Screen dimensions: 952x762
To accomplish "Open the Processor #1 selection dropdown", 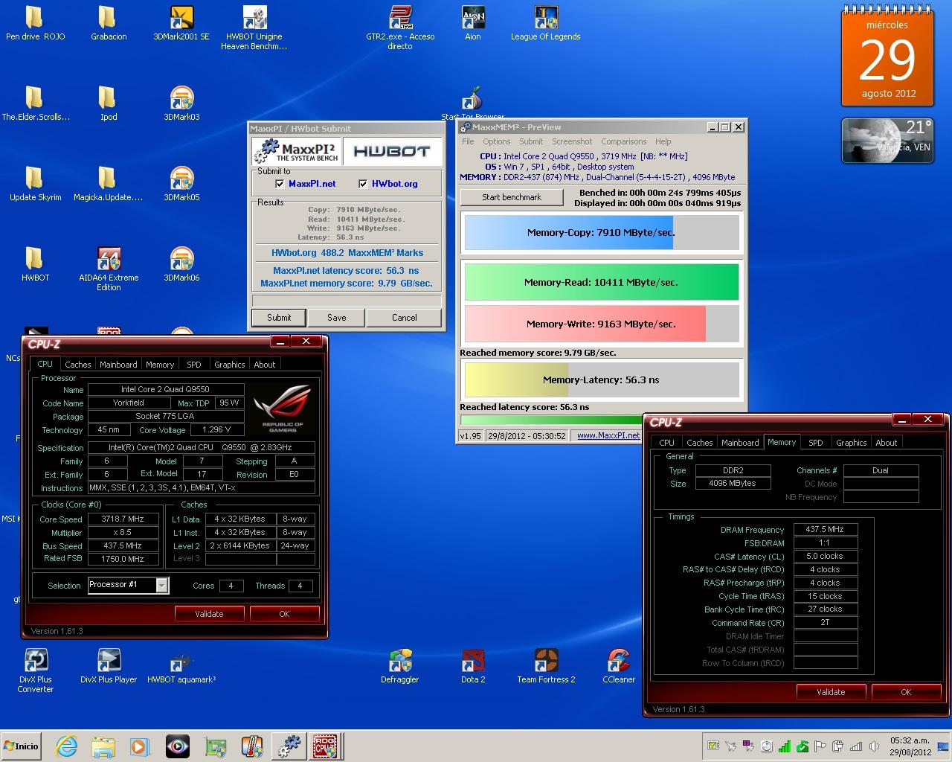I will (128, 585).
